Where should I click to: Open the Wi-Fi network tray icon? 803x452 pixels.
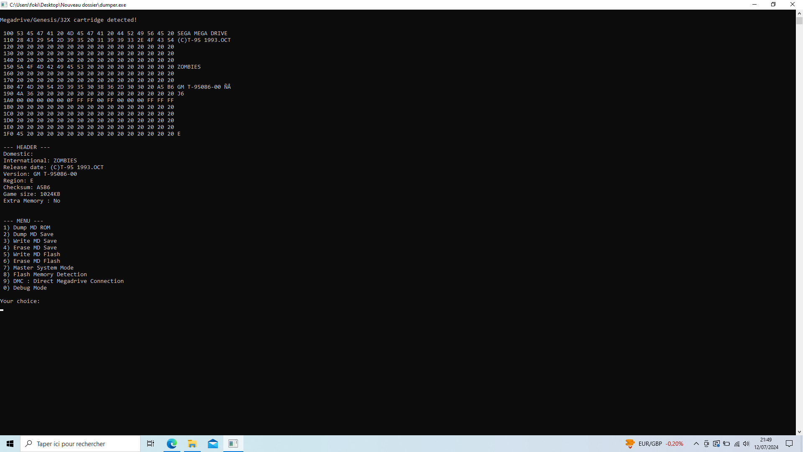point(737,444)
